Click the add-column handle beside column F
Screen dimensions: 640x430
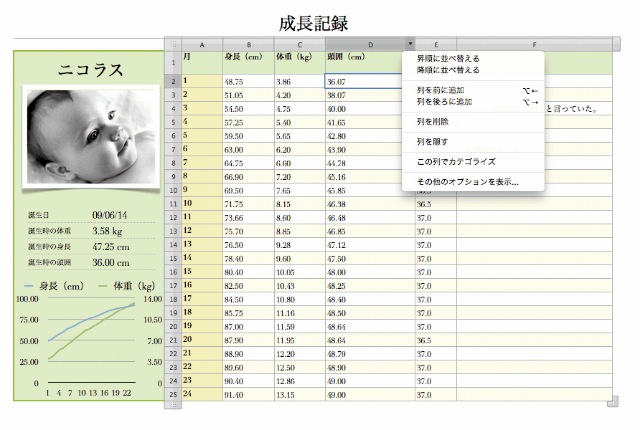coord(616,44)
